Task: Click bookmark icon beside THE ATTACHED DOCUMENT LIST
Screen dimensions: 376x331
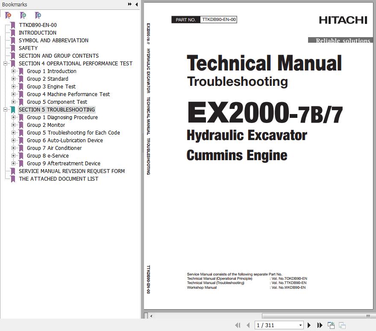Action: (x=13, y=179)
